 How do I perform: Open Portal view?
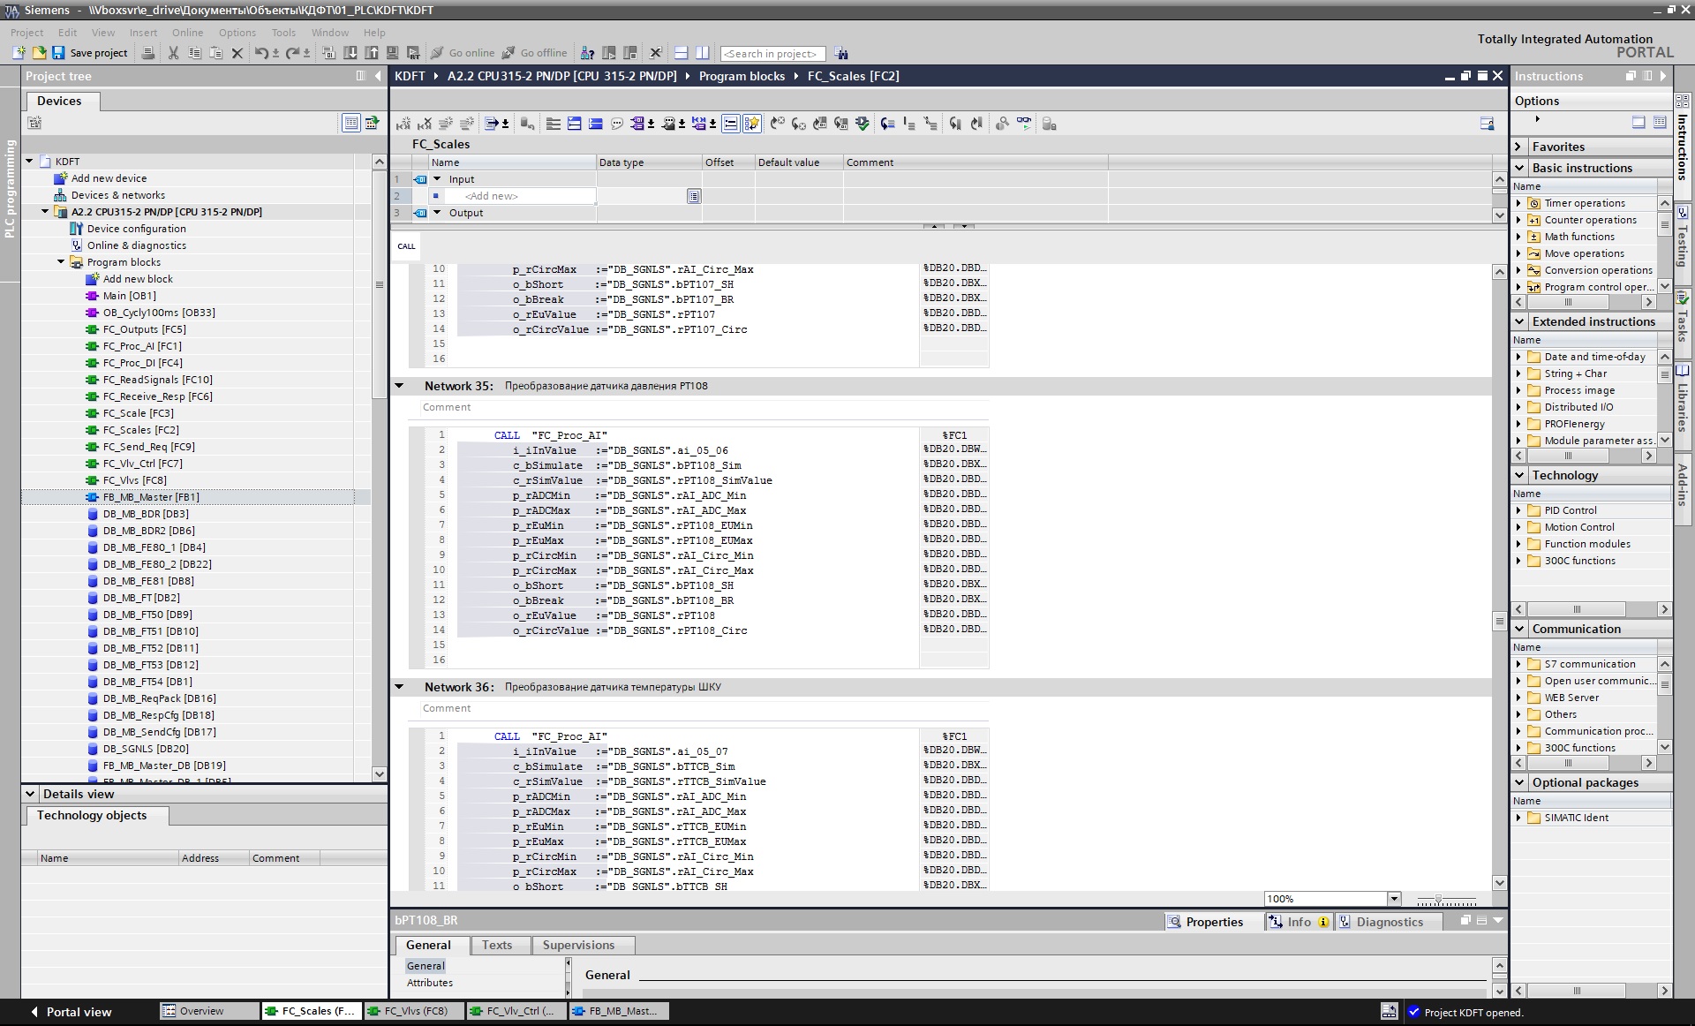(x=72, y=1012)
